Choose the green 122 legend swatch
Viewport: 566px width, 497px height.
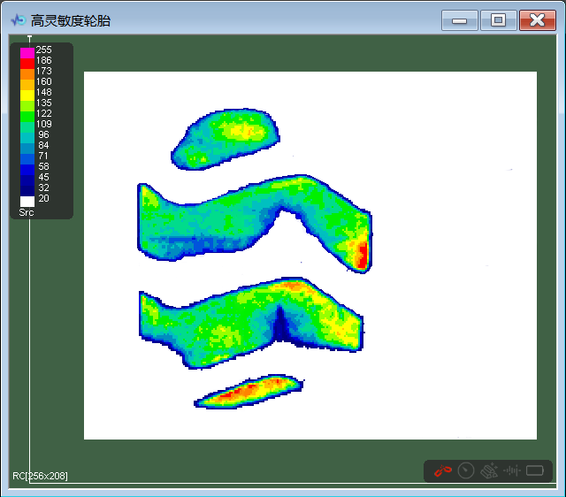(27, 117)
